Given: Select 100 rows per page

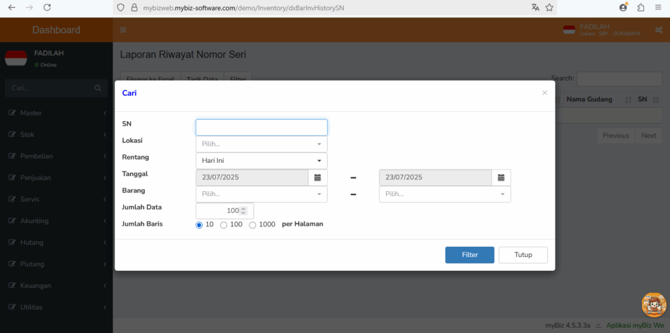Looking at the screenshot, I should tap(224, 225).
